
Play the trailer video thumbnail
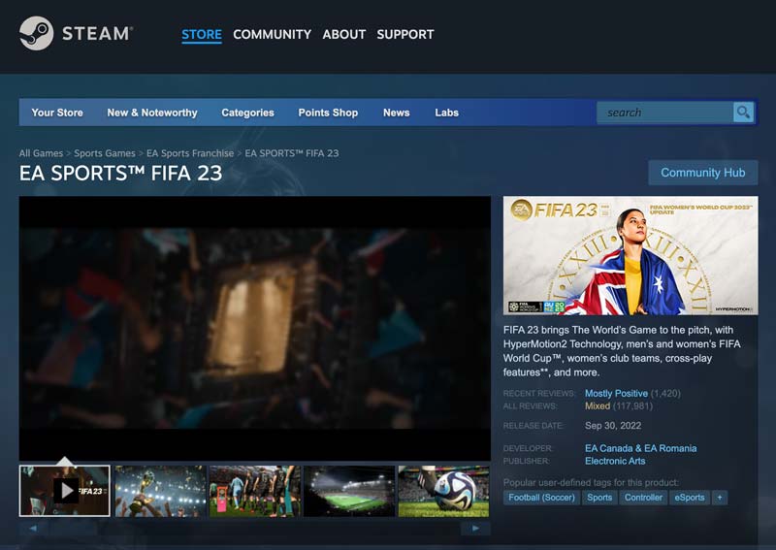(x=64, y=491)
